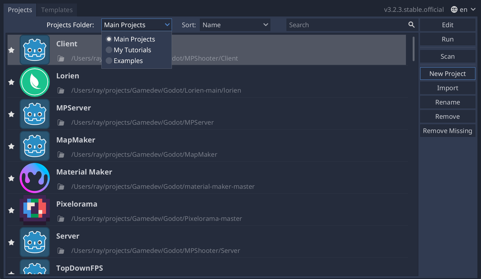Click the Material Maker project icon
481x279 pixels.
tap(35, 178)
